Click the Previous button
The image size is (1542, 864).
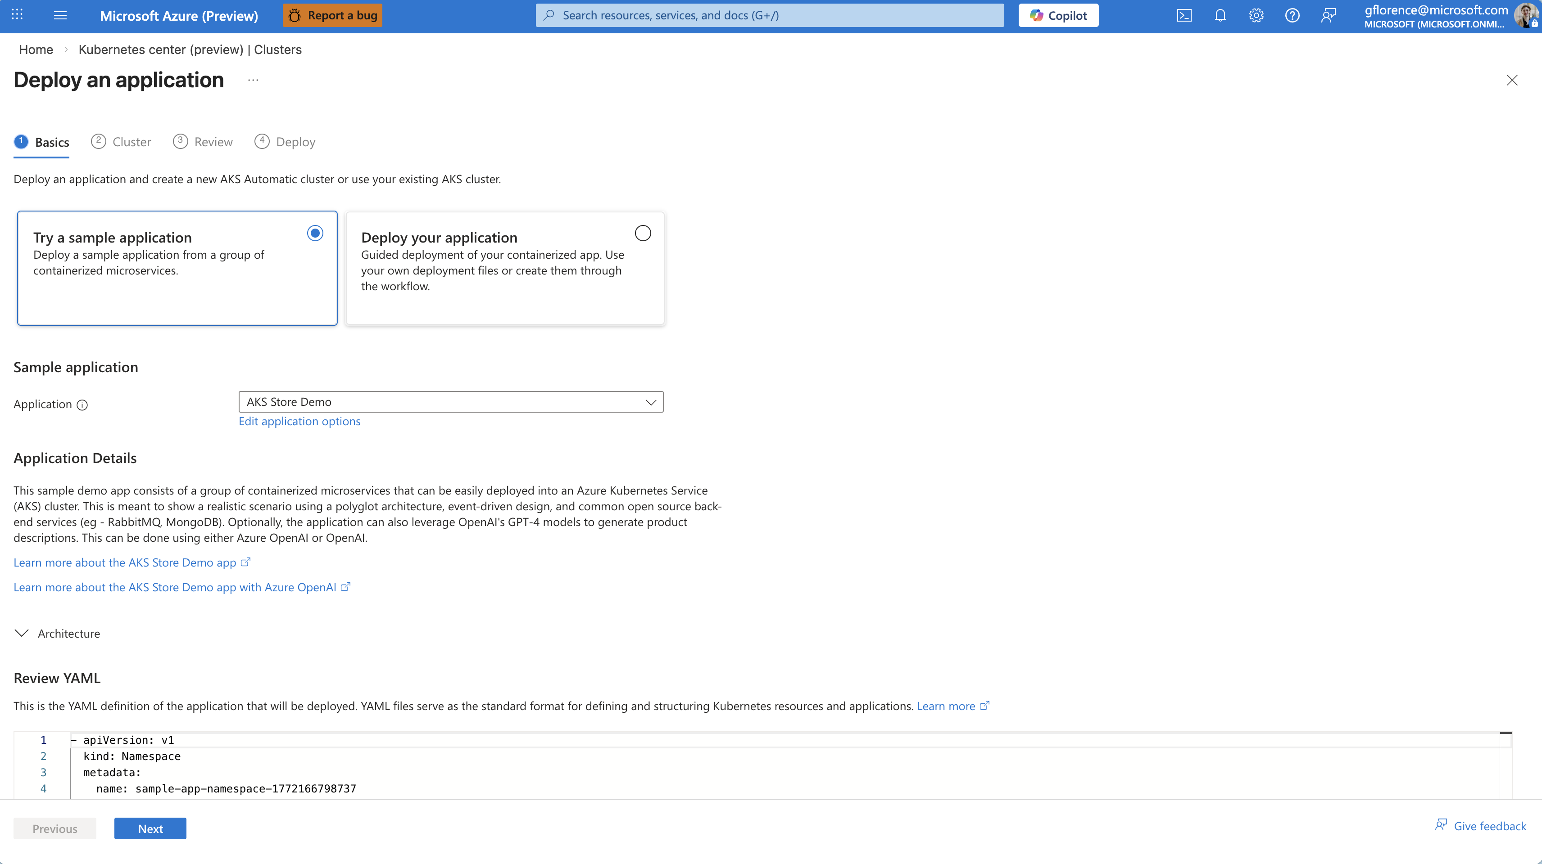[55, 829]
